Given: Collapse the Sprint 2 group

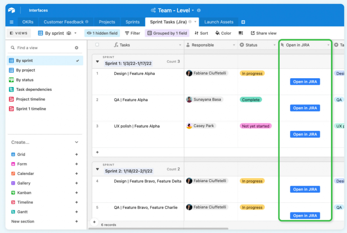Looking at the screenshot, I should click(x=97, y=169).
